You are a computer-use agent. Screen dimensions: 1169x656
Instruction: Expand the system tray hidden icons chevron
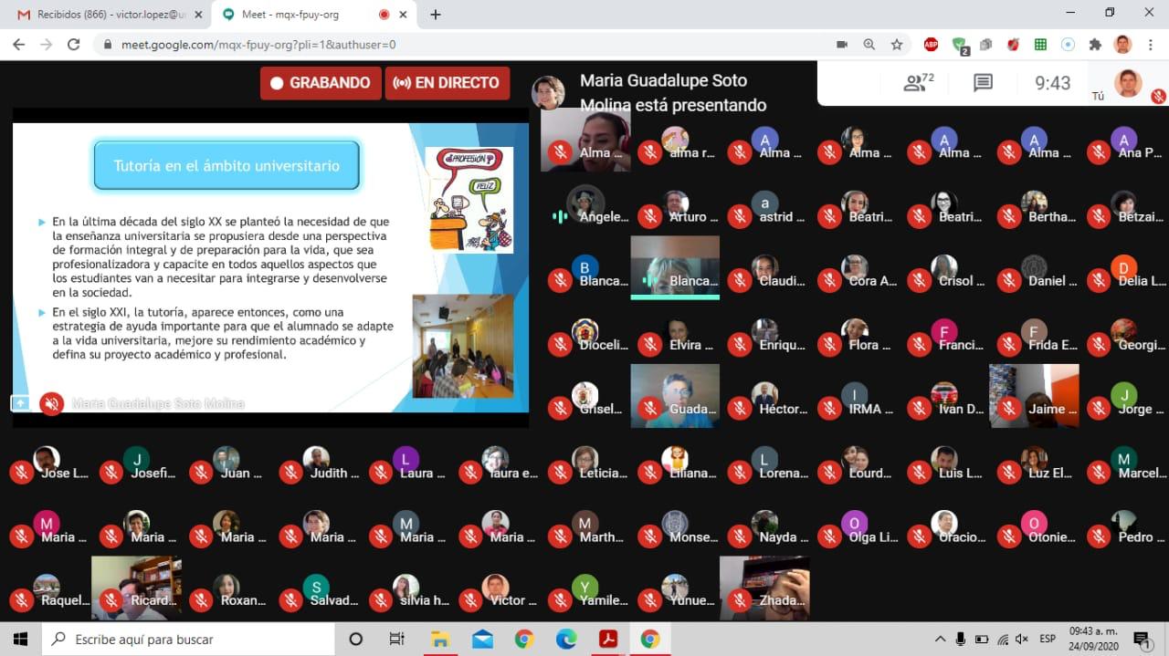tap(940, 639)
